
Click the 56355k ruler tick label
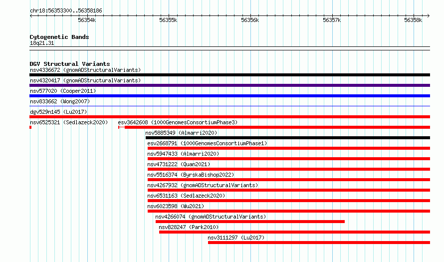pos(168,20)
